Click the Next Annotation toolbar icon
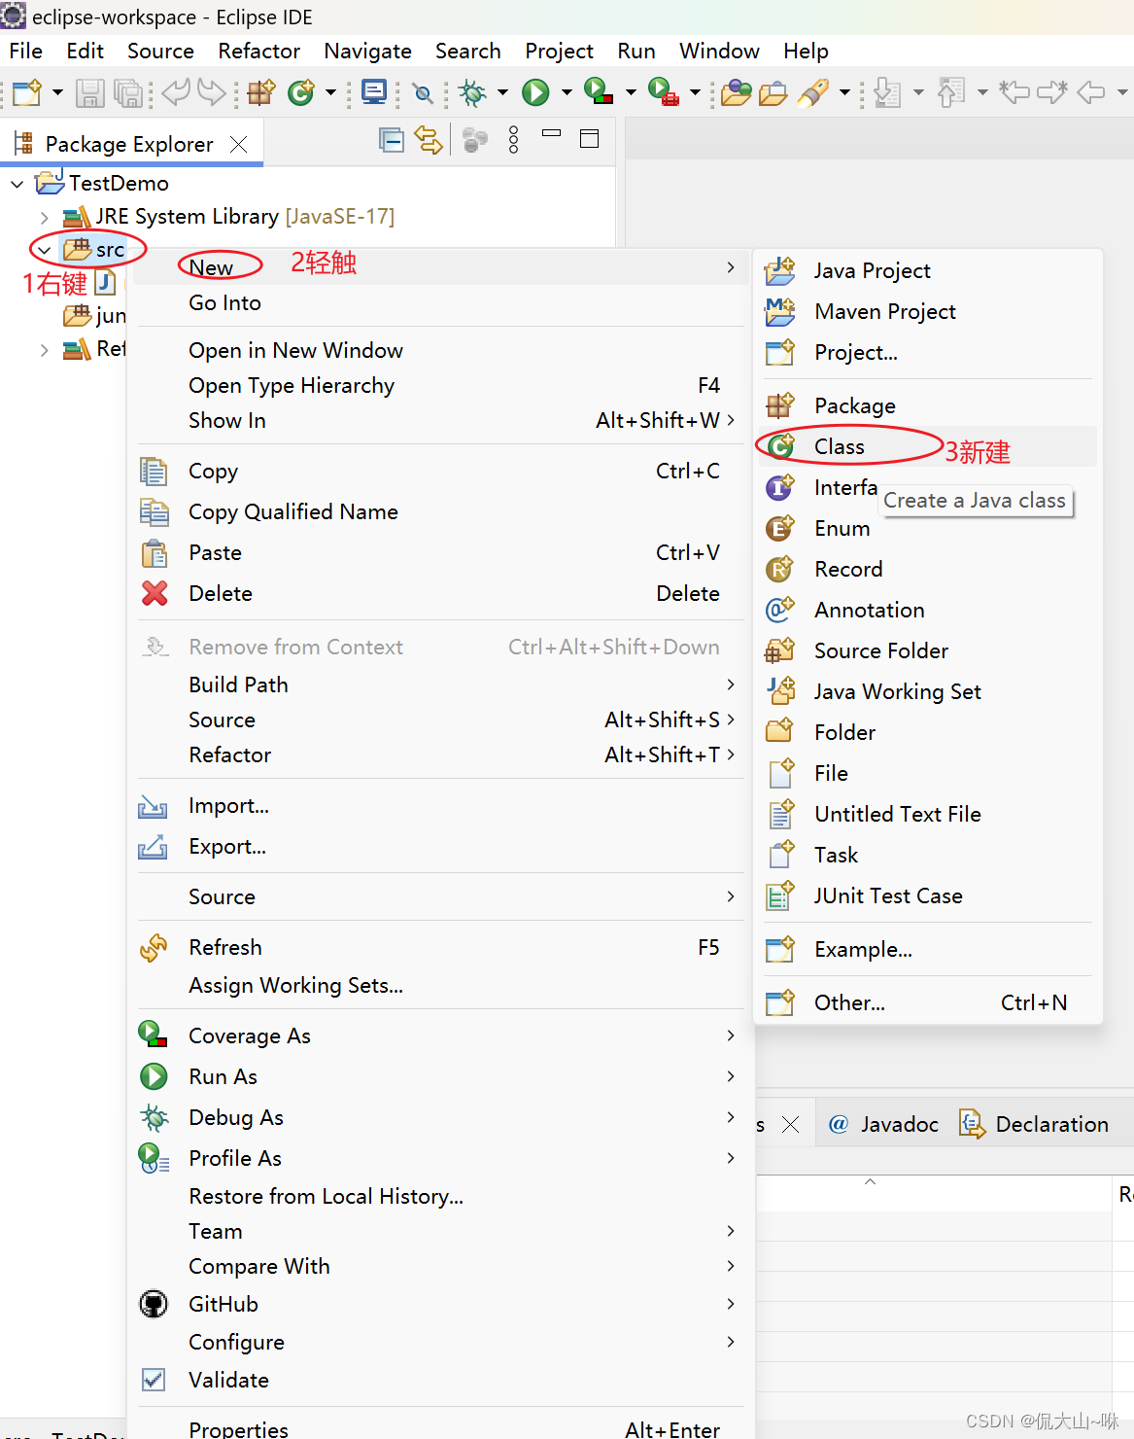Image resolution: width=1134 pixels, height=1439 pixels. pos(886,92)
